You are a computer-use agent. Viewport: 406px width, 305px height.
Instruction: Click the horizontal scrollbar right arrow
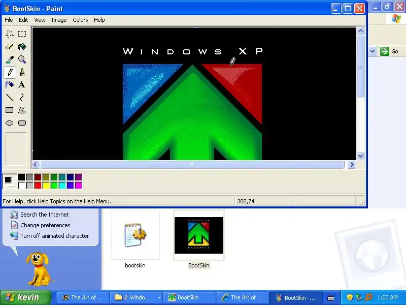click(x=352, y=165)
